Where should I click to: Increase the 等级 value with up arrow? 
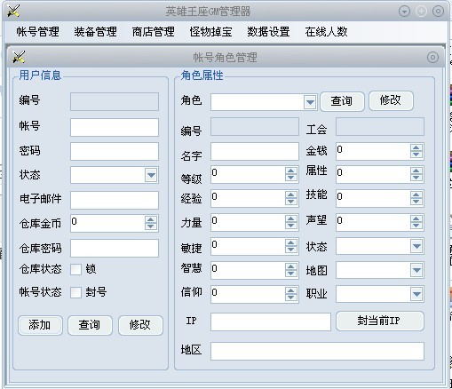pos(291,171)
